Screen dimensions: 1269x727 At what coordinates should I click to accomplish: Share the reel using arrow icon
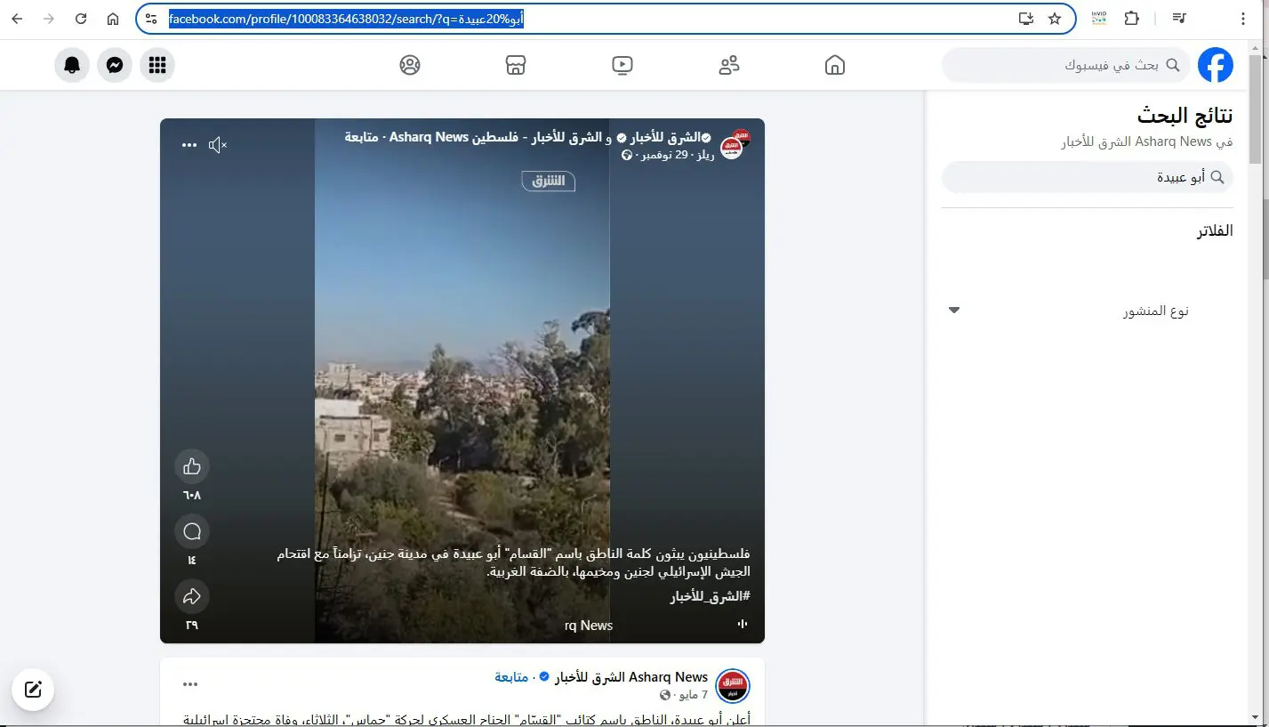click(x=192, y=596)
